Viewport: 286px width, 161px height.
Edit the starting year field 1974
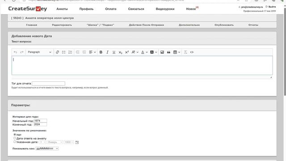click(x=40, y=121)
